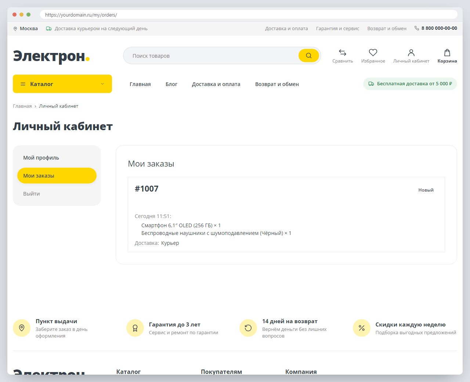Open the yellow Каталог menu button

(x=62, y=84)
